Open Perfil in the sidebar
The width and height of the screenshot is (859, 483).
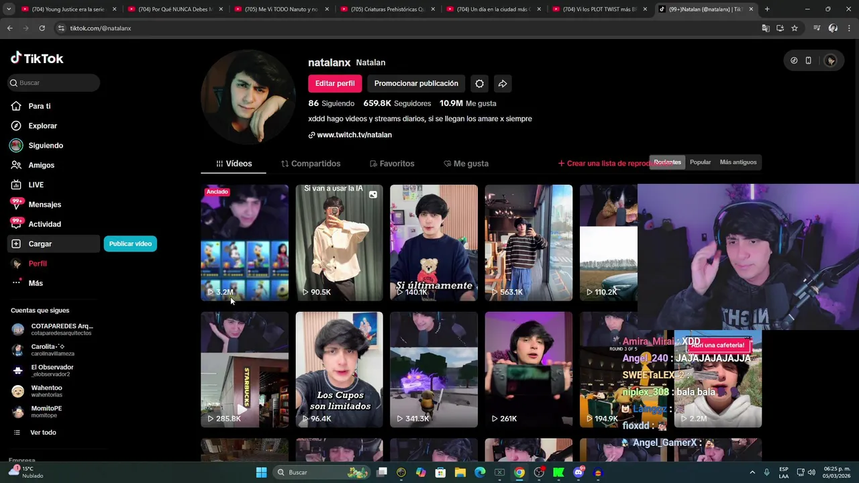coord(38,264)
